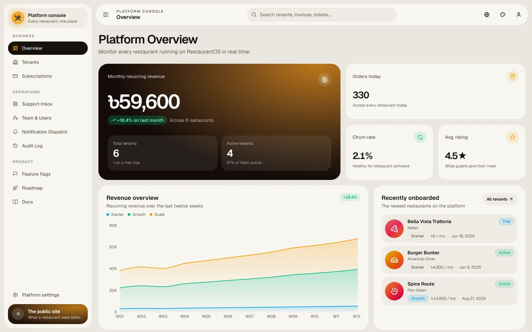The width and height of the screenshot is (532, 332).
Task: Toggle the Starter legend in revenue chart
Action: [115, 214]
